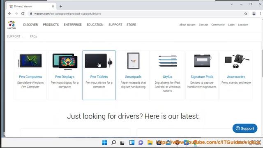Image resolution: width=263 pixels, height=148 pixels.
Task: Click 'Devices to capture handwritten signatures' text
Action: click(202, 85)
